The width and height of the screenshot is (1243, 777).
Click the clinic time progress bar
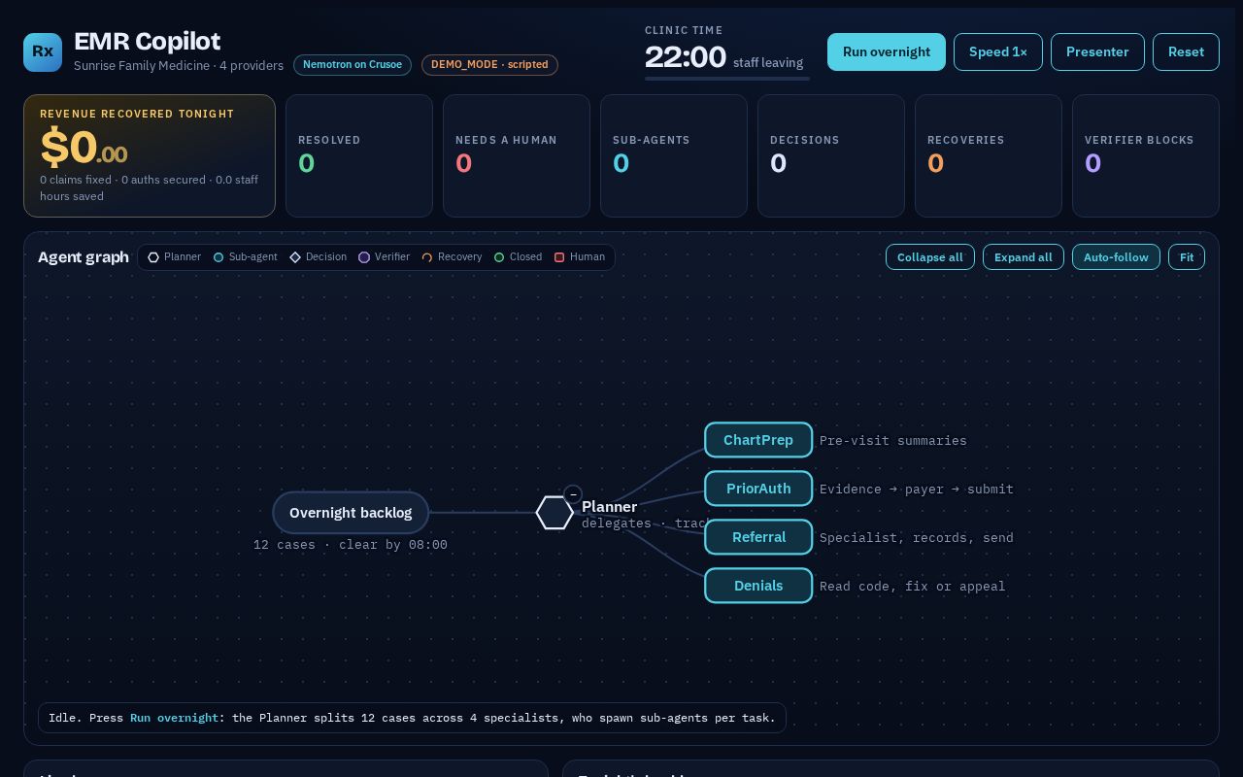pos(727,79)
